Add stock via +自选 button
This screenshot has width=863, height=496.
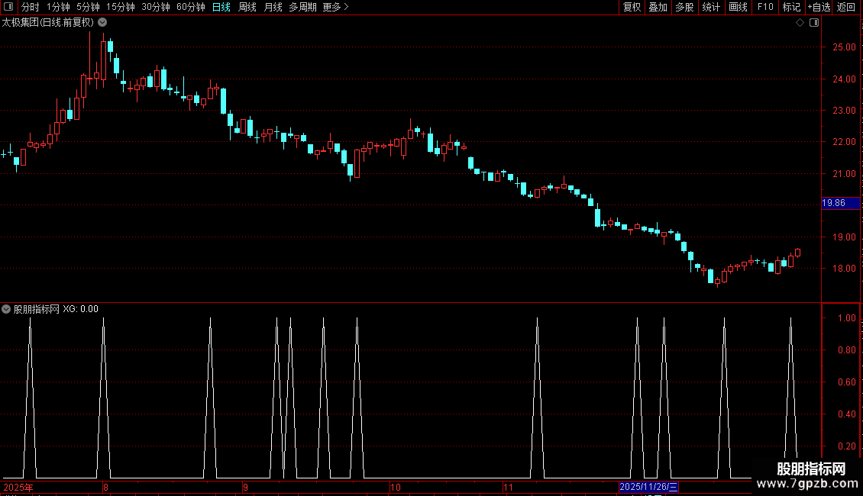819,7
